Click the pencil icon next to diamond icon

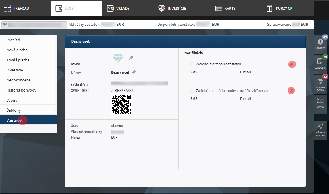[x=131, y=58]
